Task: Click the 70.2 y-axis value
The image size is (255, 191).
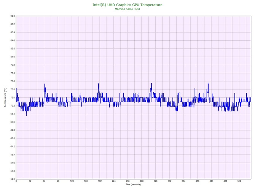Action: tap(13, 106)
